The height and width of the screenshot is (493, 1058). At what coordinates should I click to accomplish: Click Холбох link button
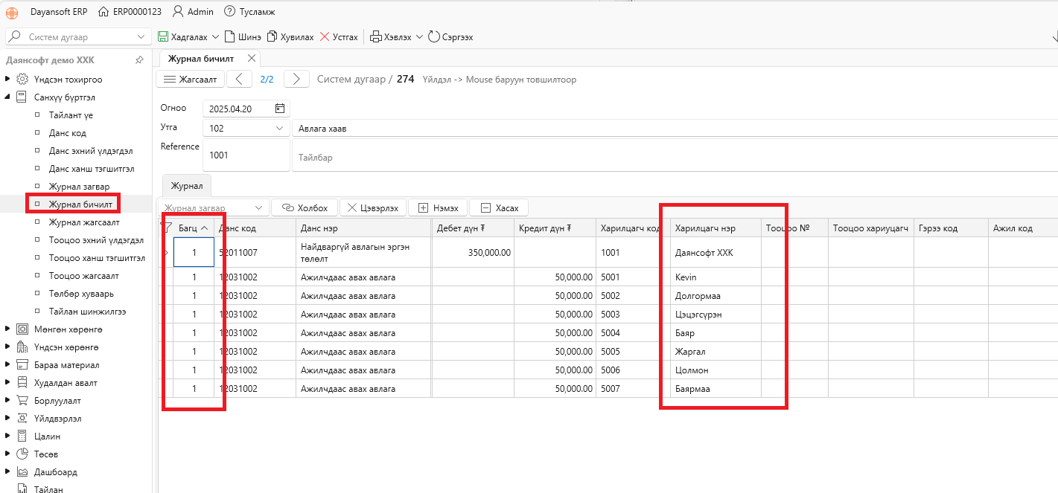tap(305, 208)
